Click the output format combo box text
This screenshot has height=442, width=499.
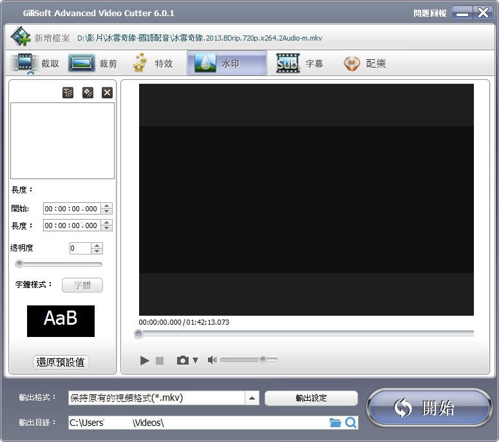pos(156,398)
